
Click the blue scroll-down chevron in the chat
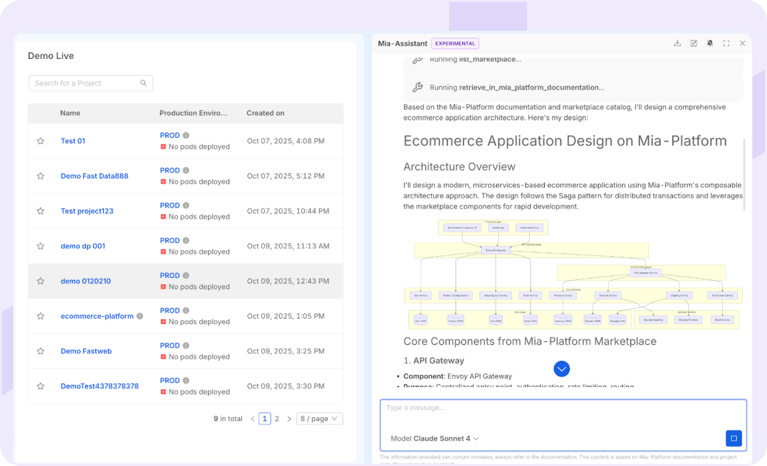pos(562,369)
